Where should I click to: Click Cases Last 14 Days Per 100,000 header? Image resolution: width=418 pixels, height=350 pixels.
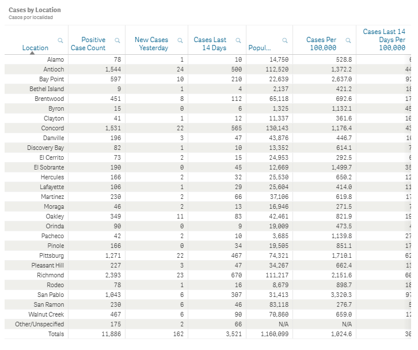pos(384,40)
